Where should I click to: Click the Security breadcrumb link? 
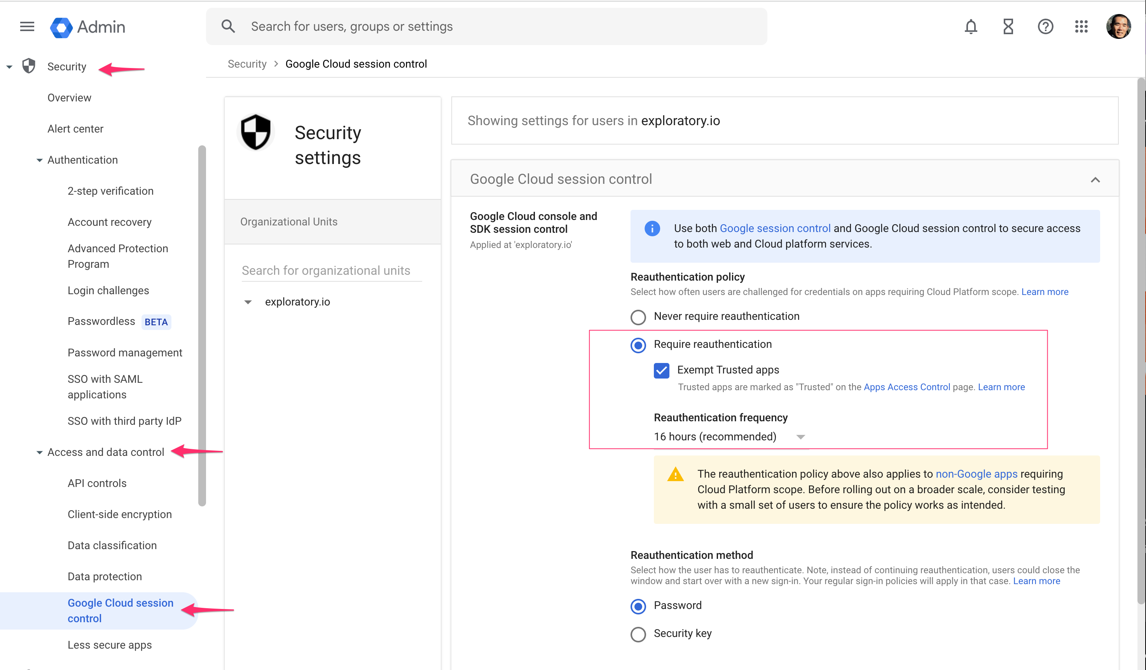247,64
